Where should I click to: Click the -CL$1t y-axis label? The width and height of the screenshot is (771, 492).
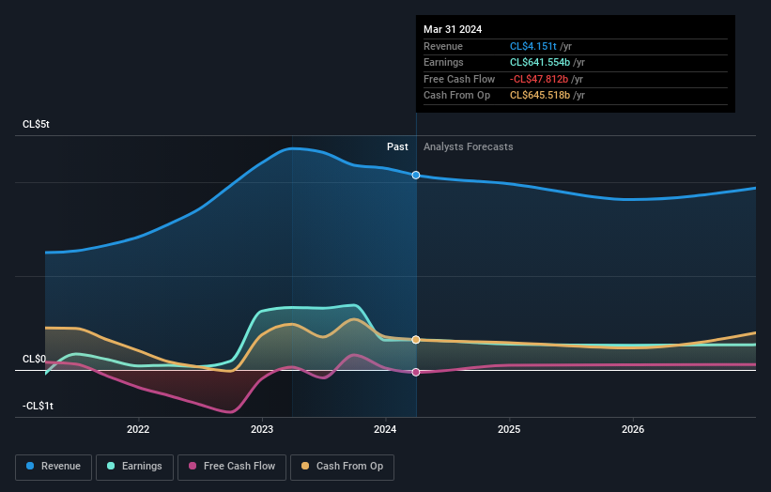coord(38,406)
